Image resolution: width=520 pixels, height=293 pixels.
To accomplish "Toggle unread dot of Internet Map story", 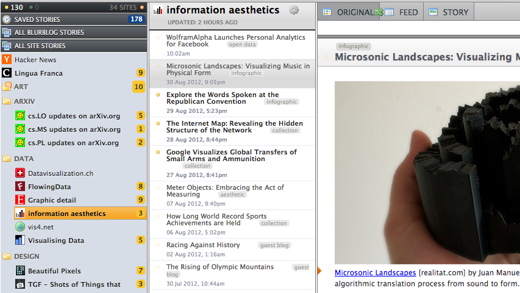I will click(x=158, y=123).
